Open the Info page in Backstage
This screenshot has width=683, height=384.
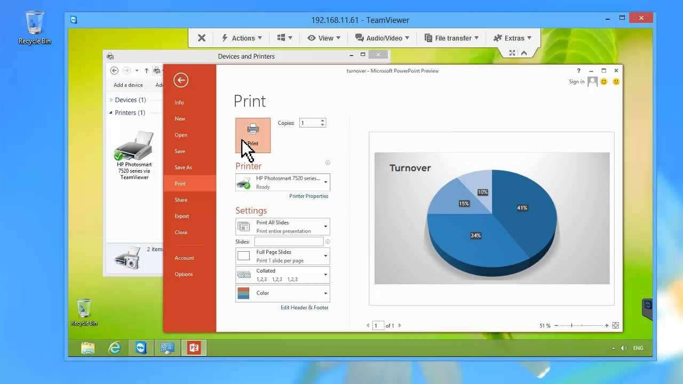tap(179, 102)
